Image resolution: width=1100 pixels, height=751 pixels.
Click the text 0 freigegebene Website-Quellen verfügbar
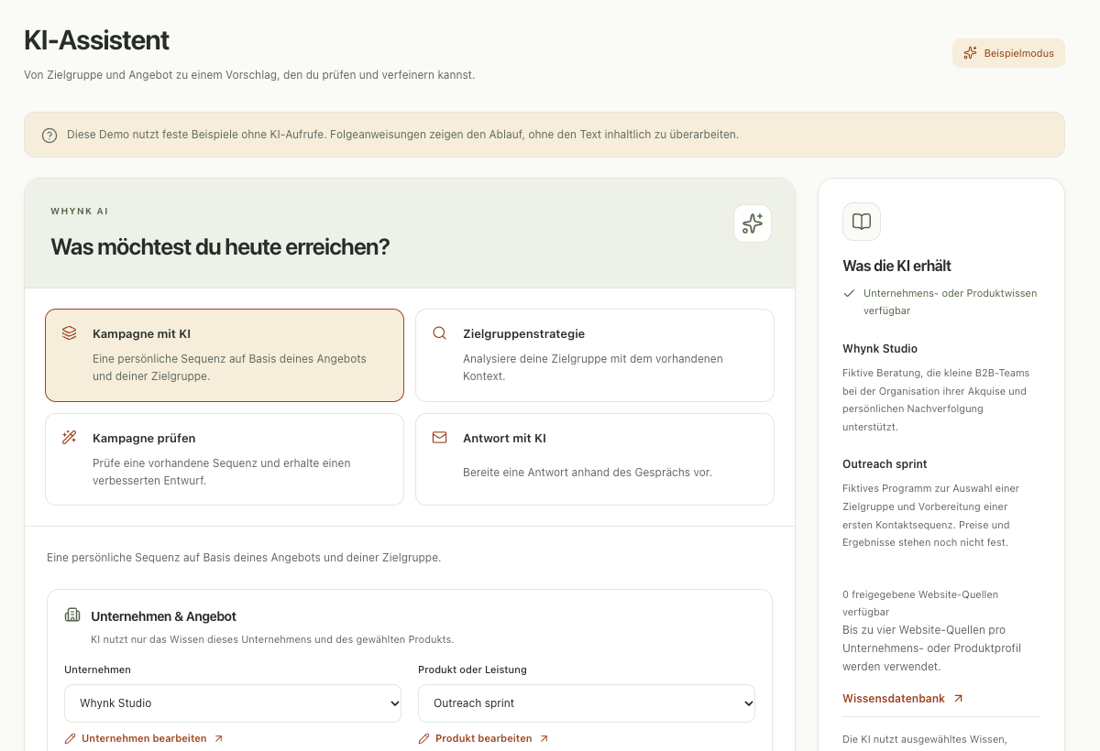pyautogui.click(x=920, y=603)
